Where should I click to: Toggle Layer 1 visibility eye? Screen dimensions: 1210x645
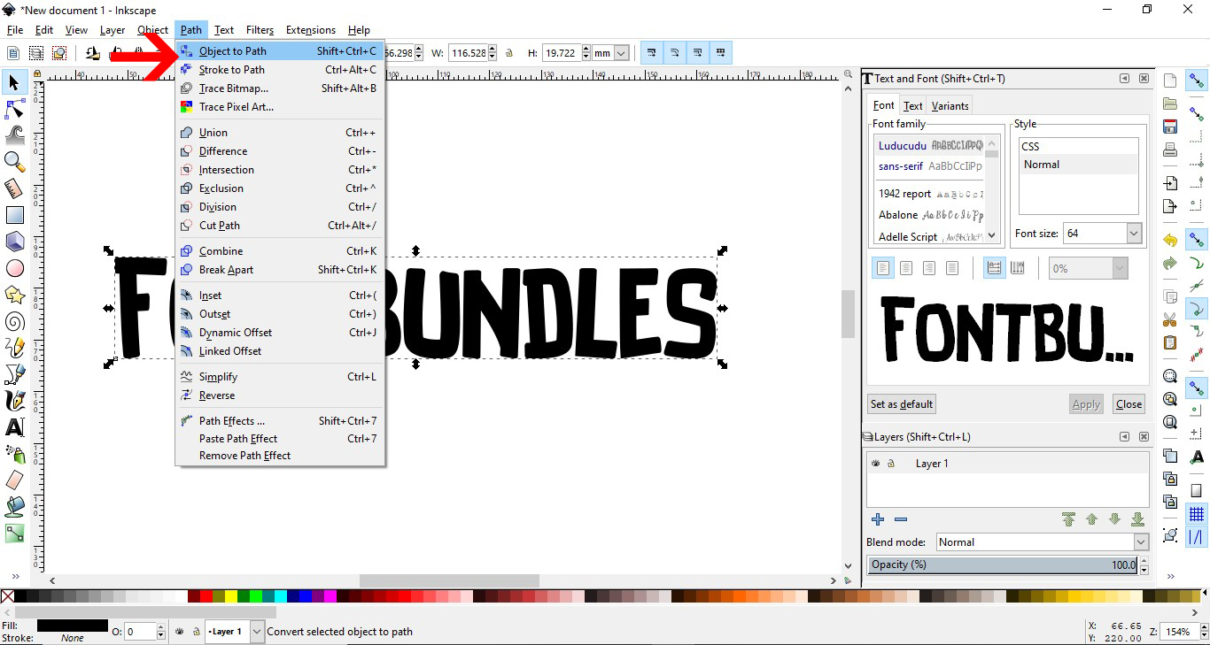875,464
